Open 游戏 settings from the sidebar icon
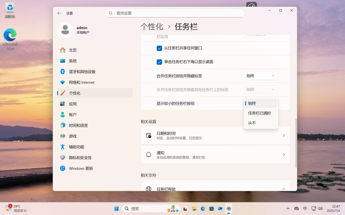This screenshot has height=215, width=345. (x=62, y=136)
